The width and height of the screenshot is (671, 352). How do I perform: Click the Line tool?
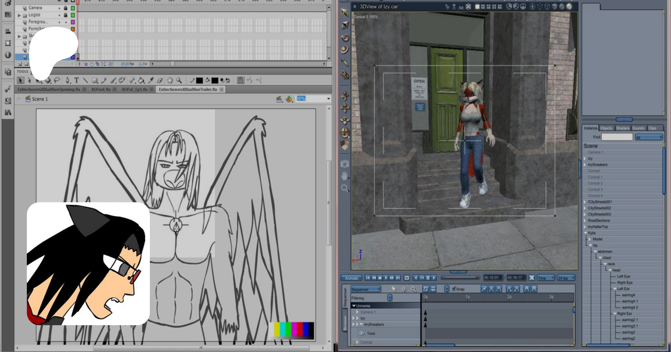click(x=85, y=80)
